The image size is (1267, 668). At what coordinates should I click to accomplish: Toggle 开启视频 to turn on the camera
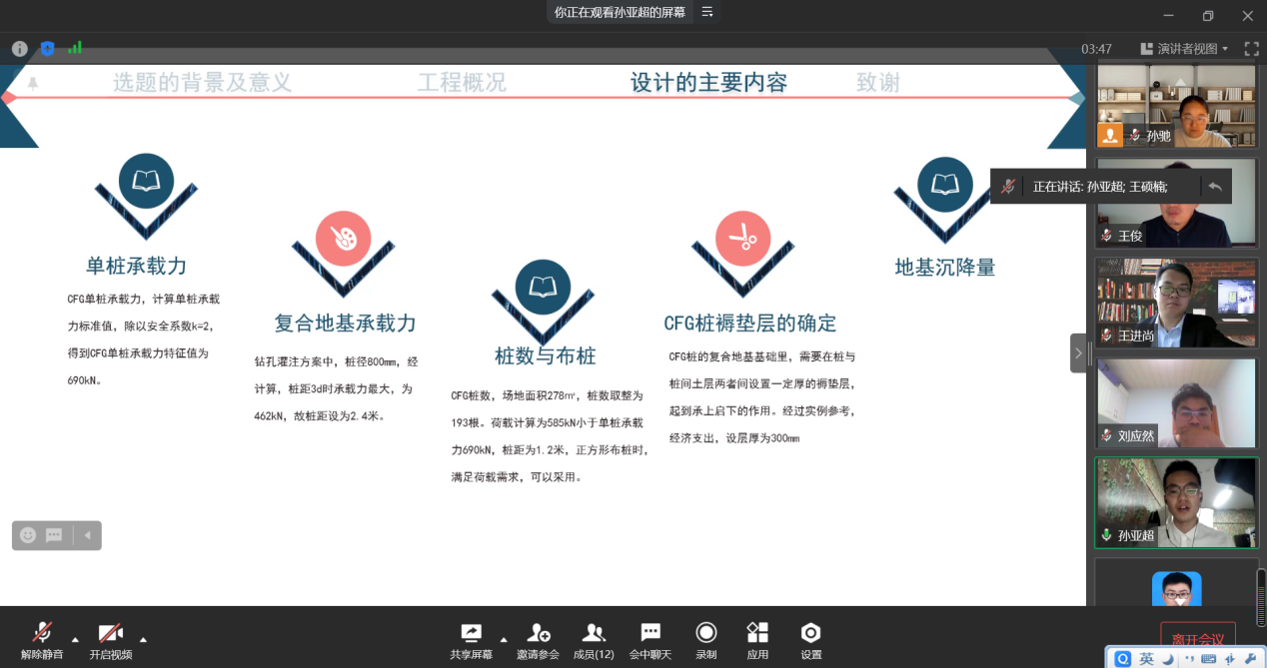point(110,640)
